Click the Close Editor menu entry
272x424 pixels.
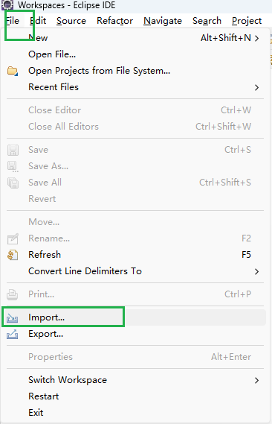[x=135, y=110]
